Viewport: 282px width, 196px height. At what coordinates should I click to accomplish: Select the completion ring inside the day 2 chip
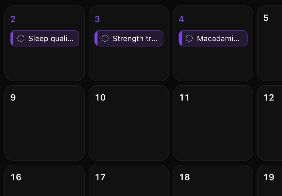tap(21, 38)
